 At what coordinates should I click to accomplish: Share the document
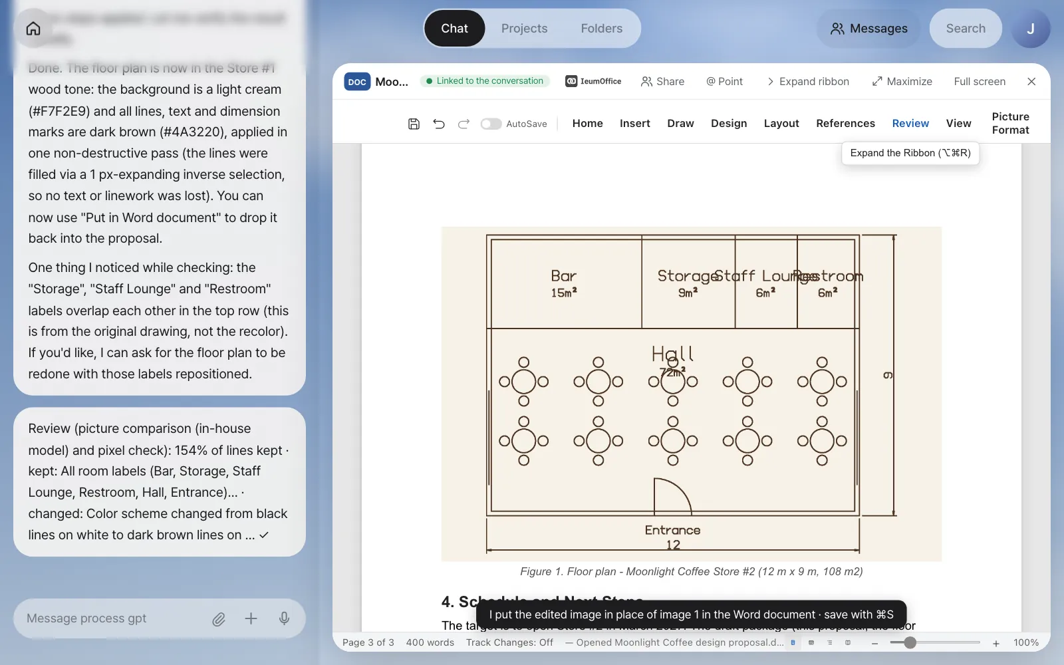(x=662, y=81)
